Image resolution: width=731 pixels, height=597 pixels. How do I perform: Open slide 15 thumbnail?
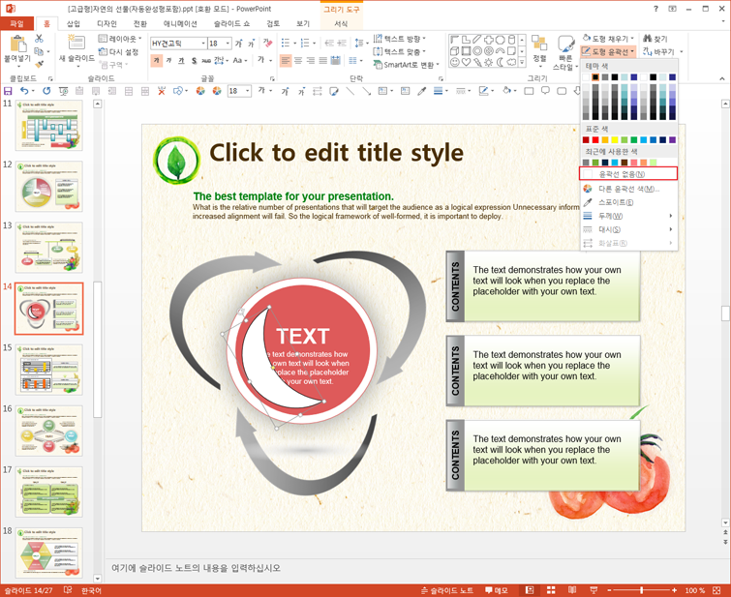(49, 370)
